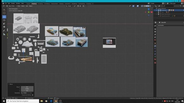Toggle rendered viewport shading
The image size is (184, 103).
point(150,6)
